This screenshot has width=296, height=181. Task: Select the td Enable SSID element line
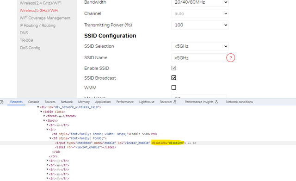(x=105, y=134)
